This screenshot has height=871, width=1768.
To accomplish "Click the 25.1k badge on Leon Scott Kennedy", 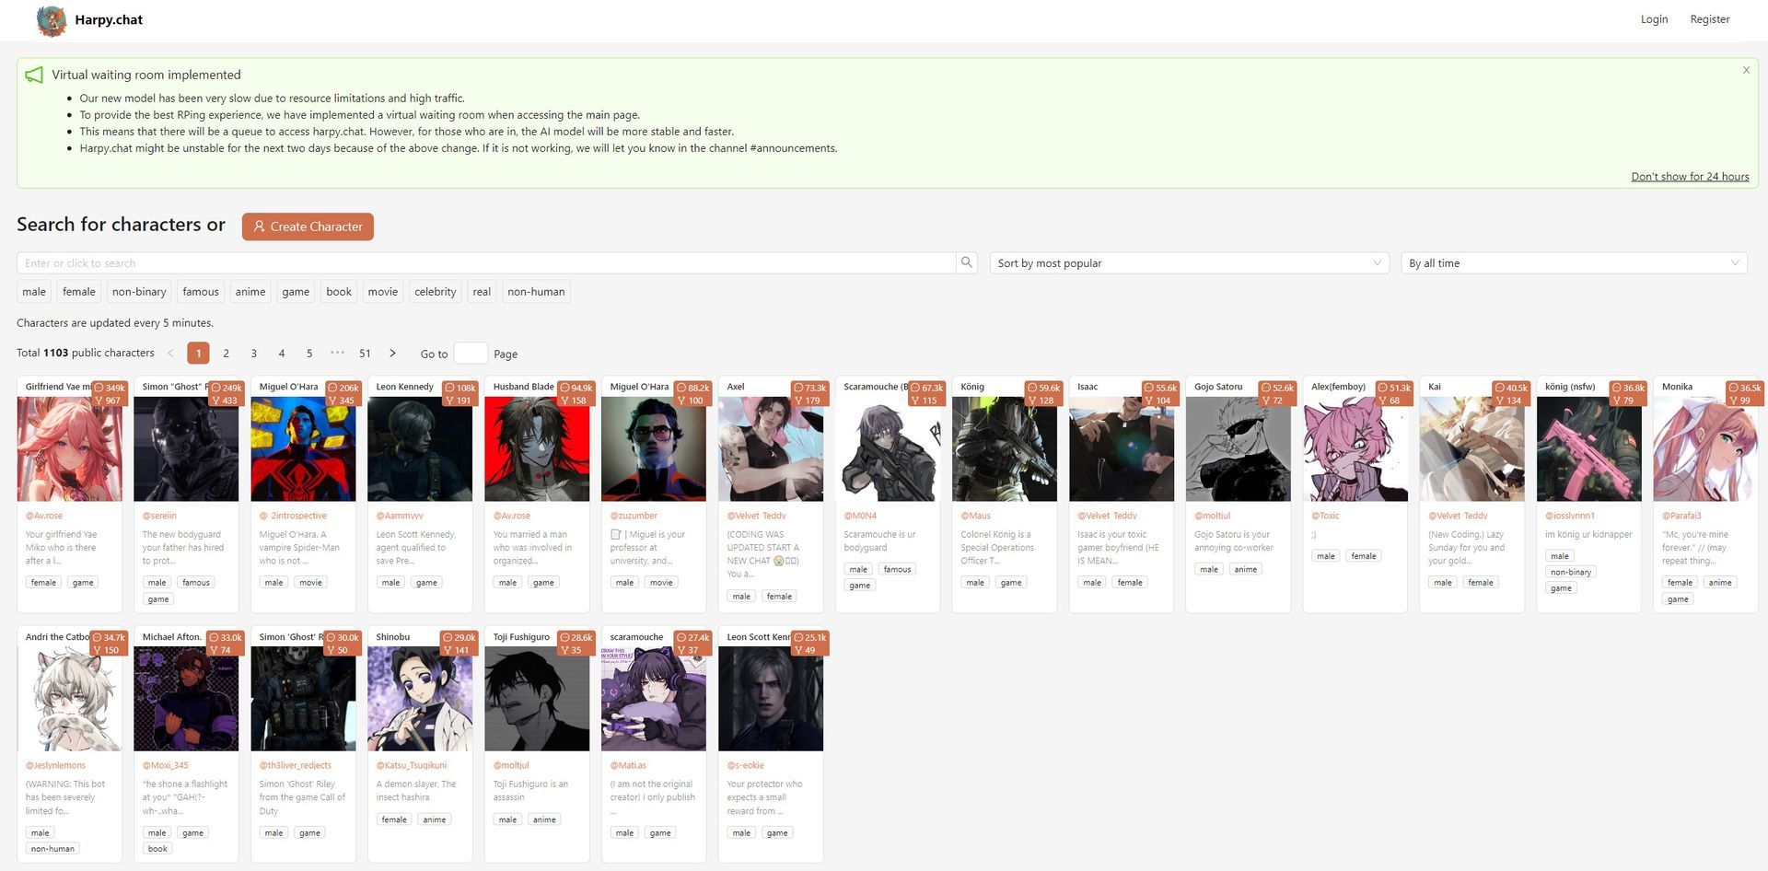I will (x=810, y=637).
